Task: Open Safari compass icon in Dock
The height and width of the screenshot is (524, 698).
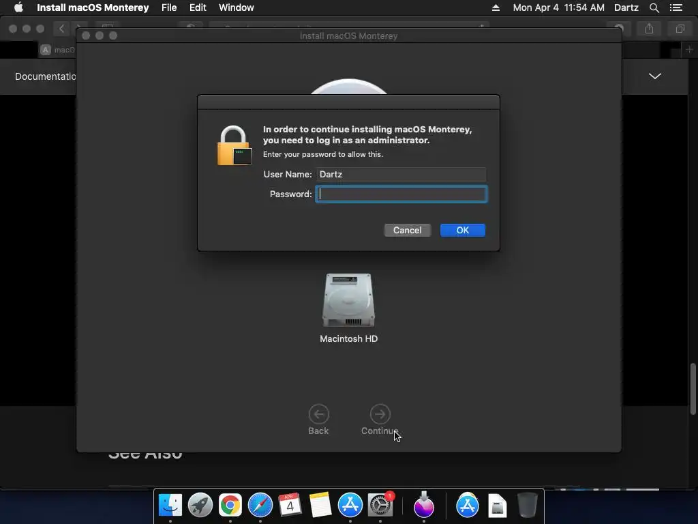Action: (260, 506)
